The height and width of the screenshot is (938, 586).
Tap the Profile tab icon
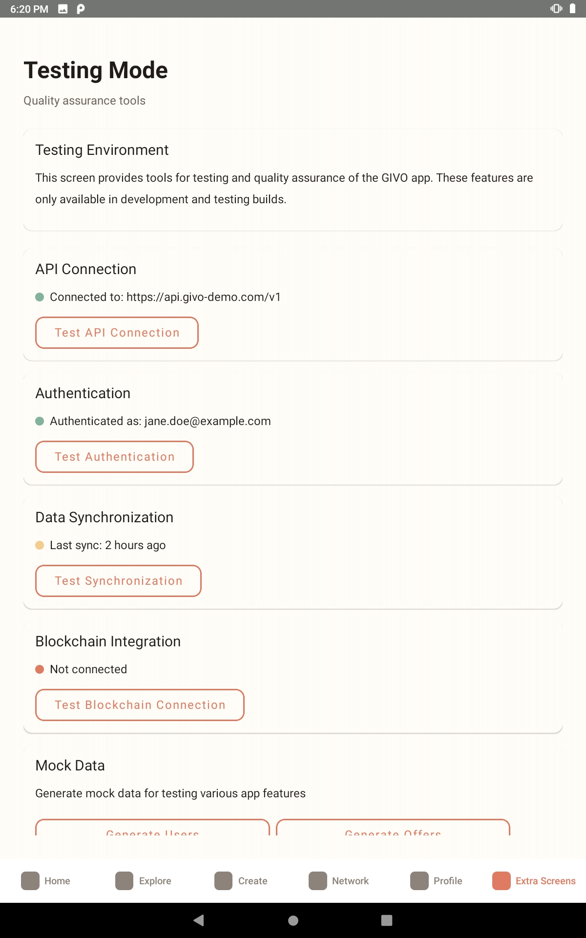419,881
